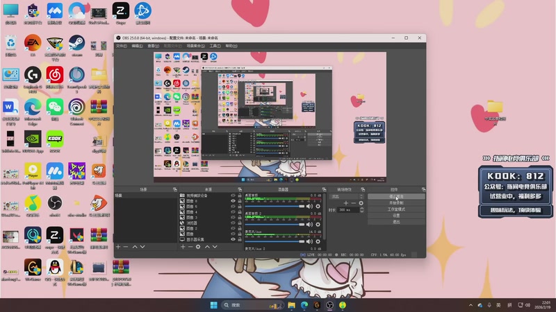Adjust the 桌面音频 2 volume slider
The height and width of the screenshot is (312, 556).
coord(275,224)
